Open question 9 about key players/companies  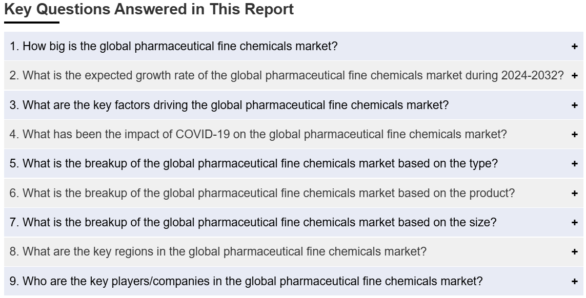(246, 281)
